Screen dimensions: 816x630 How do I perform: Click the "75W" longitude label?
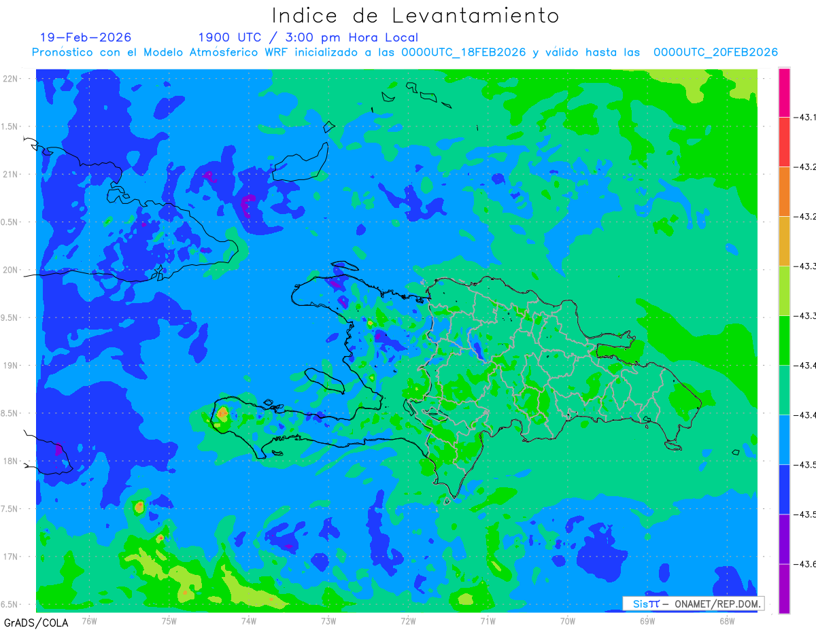click(x=169, y=620)
